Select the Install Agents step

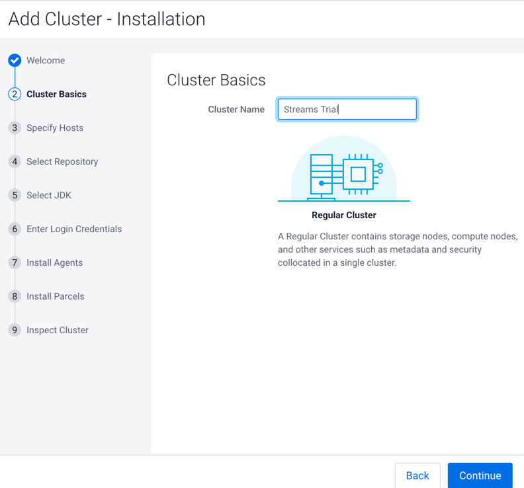click(54, 263)
